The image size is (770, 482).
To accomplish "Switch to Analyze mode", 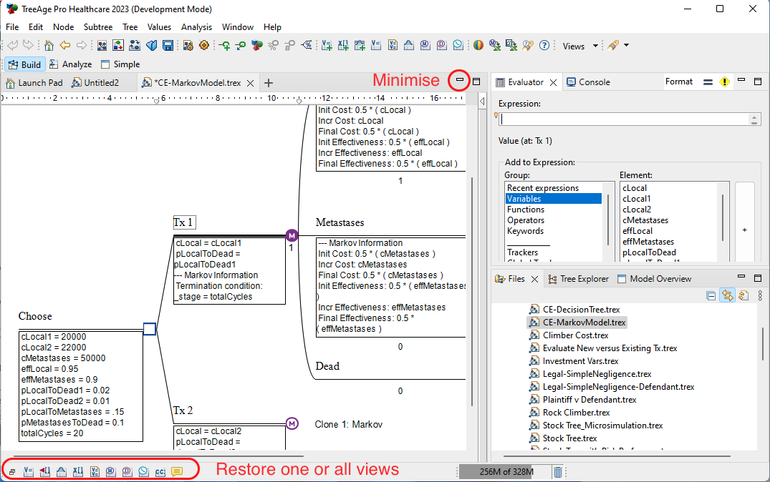I will coord(70,64).
